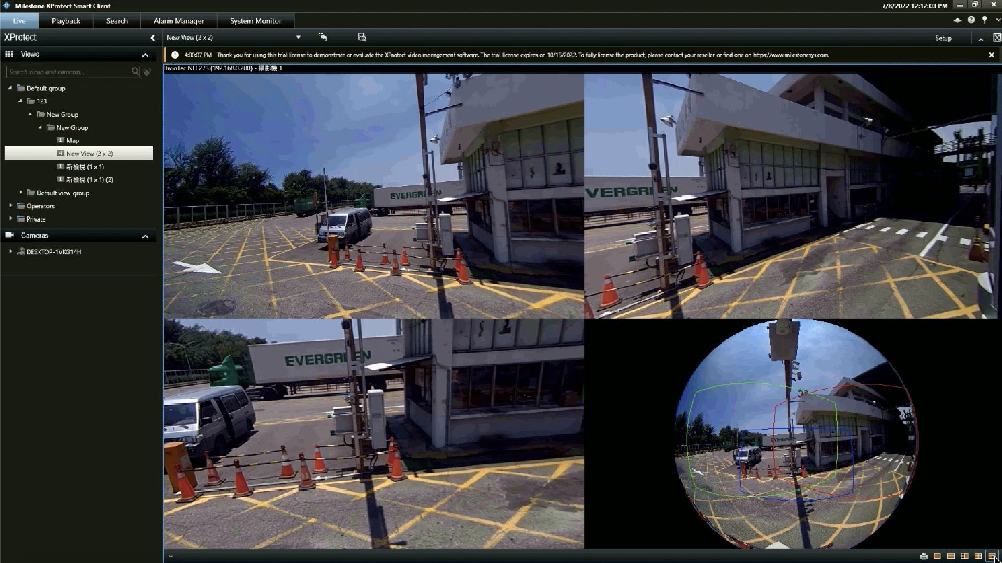Click the Views panel grid icon

point(9,54)
